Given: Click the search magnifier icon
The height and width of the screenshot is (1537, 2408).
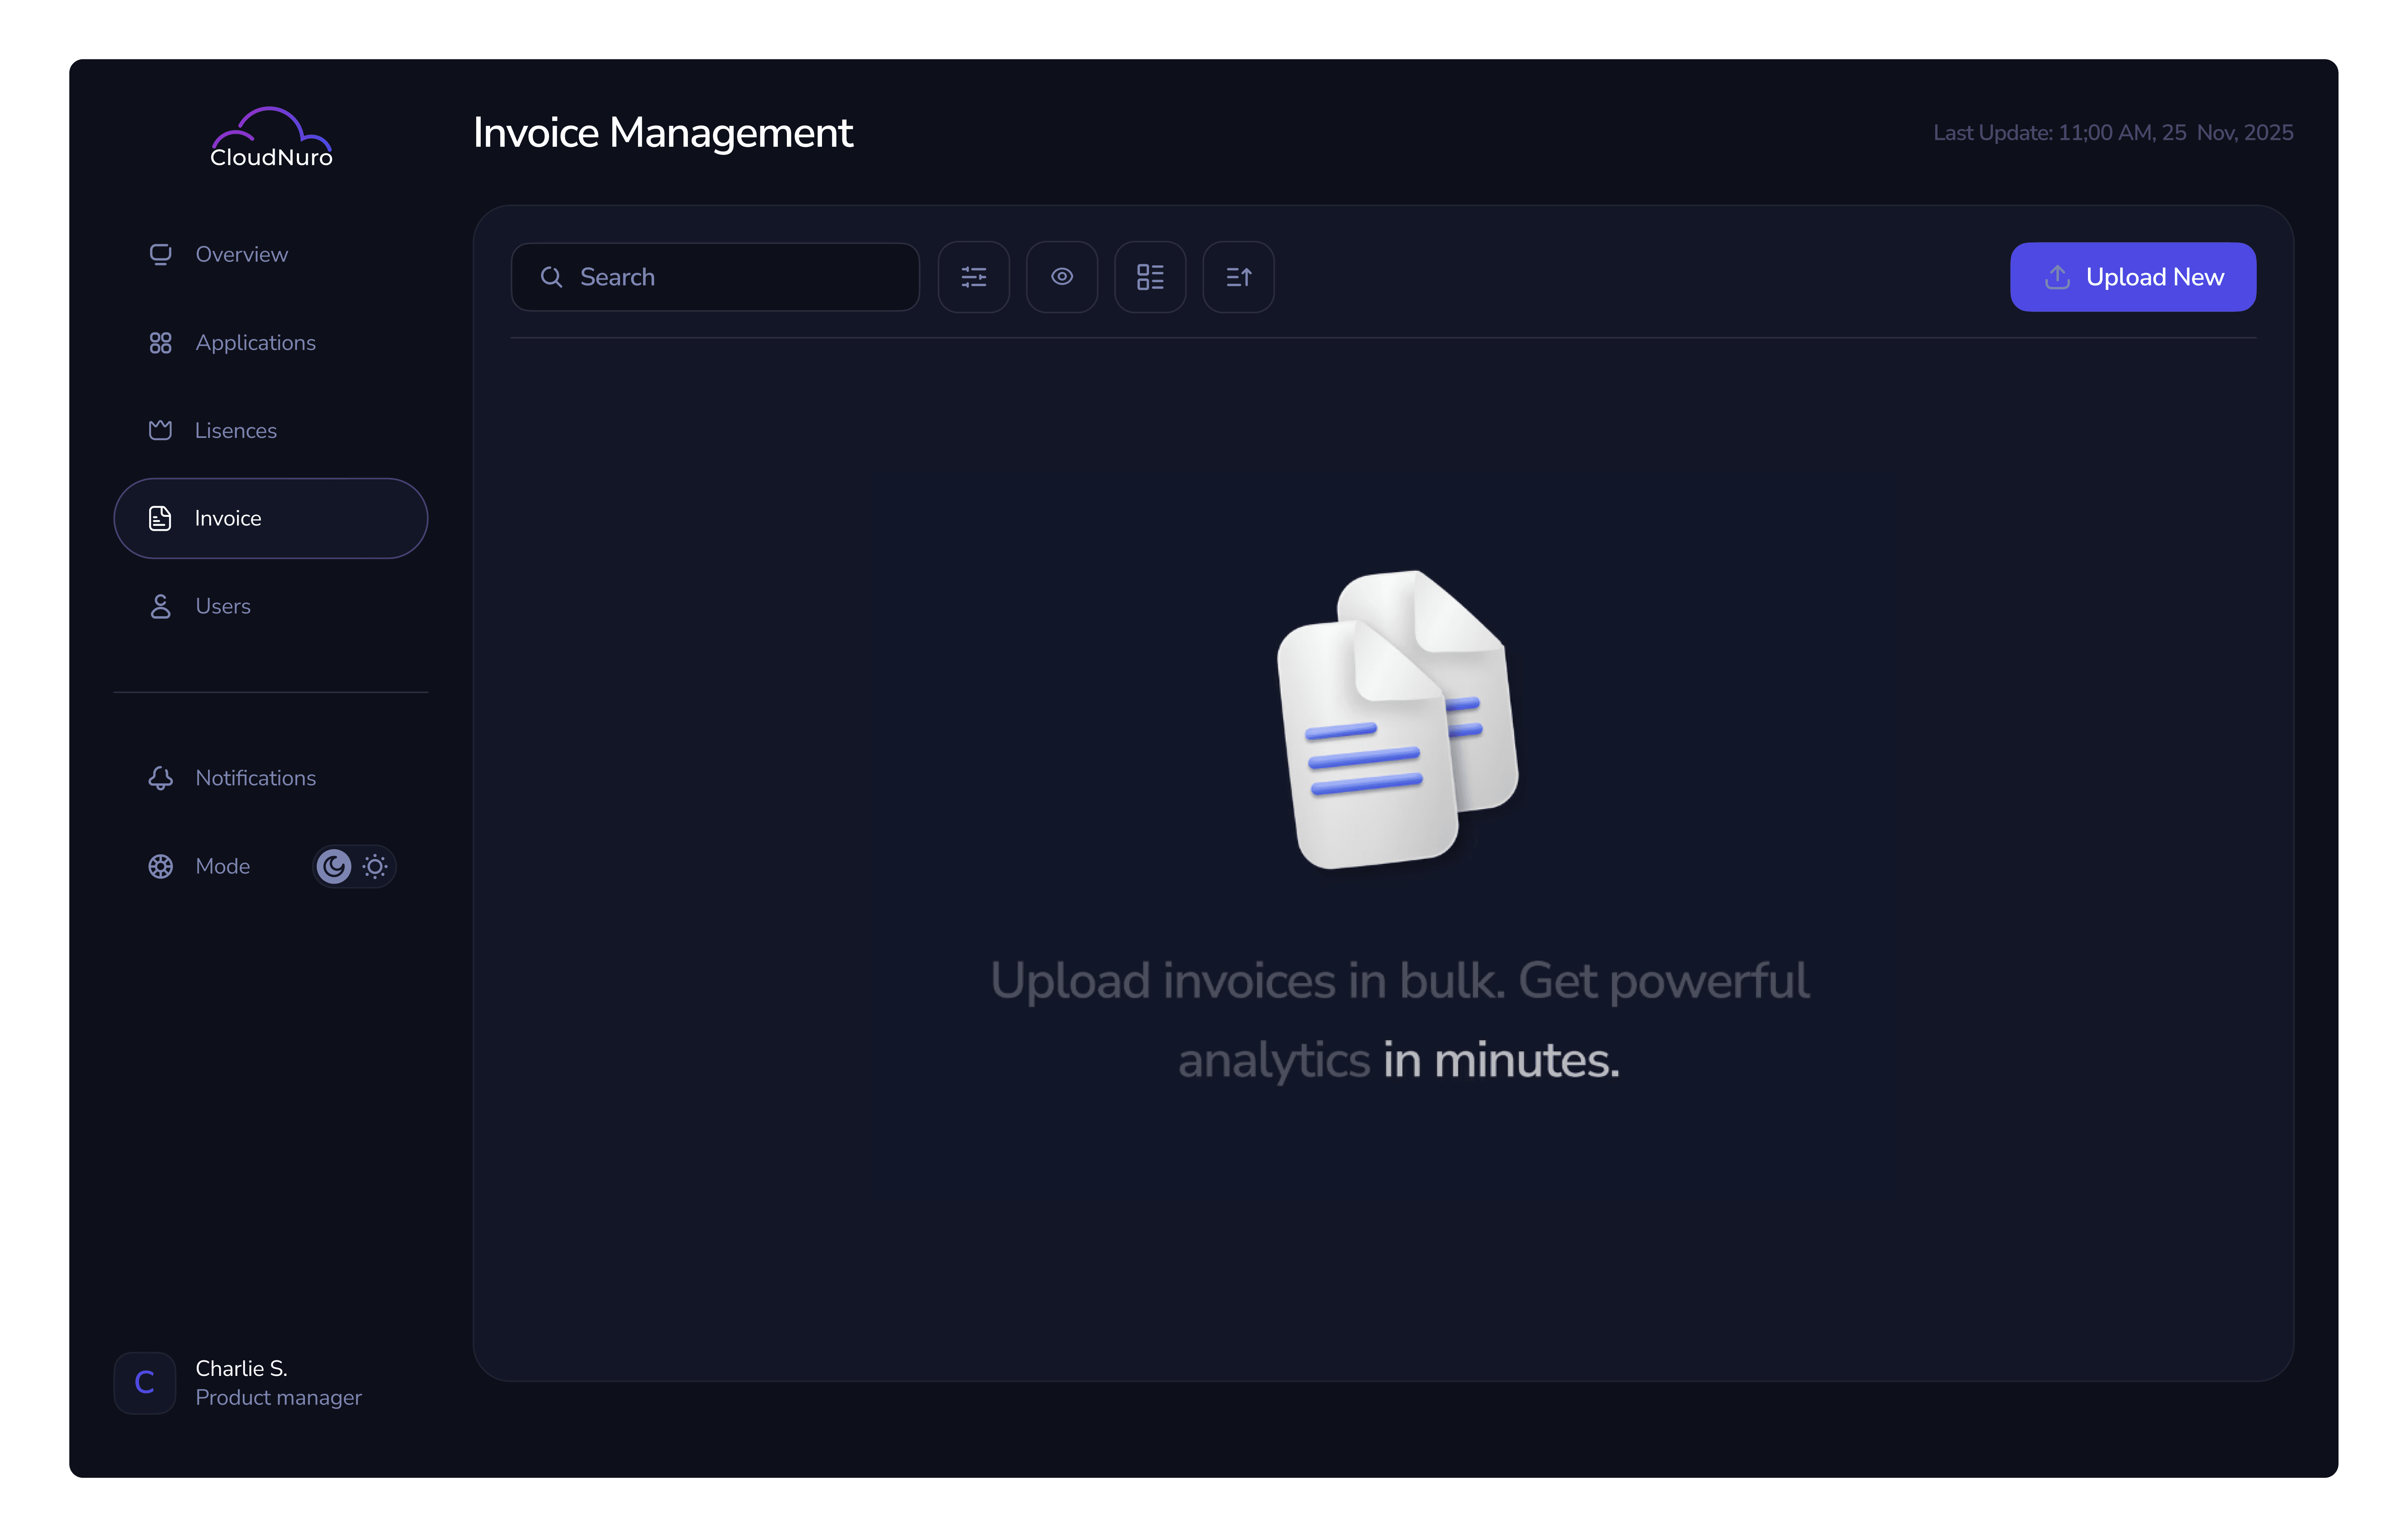Looking at the screenshot, I should point(551,277).
